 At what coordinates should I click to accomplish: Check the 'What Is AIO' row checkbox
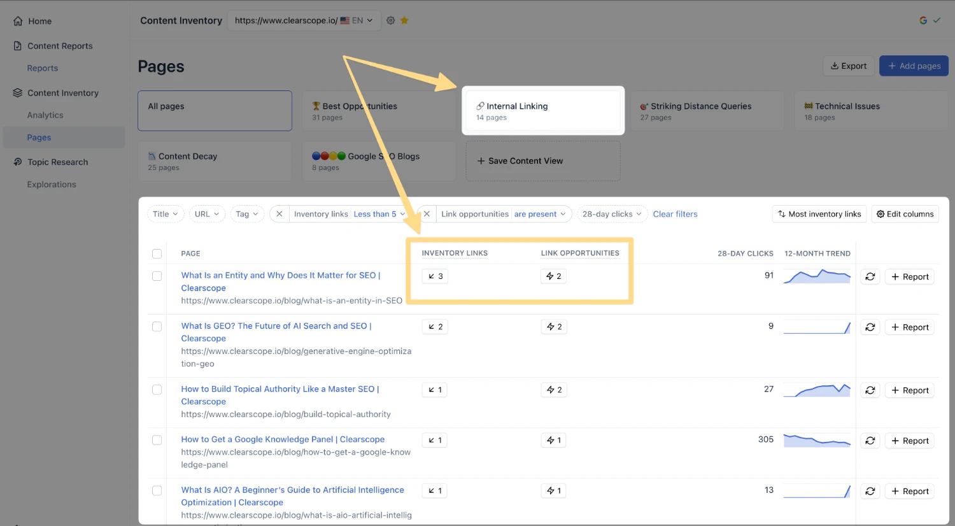[x=157, y=490]
